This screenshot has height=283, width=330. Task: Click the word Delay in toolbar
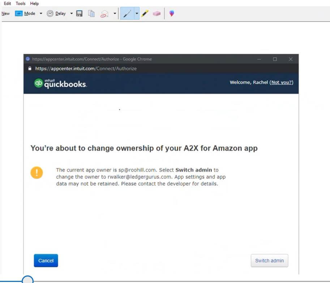[x=61, y=13]
